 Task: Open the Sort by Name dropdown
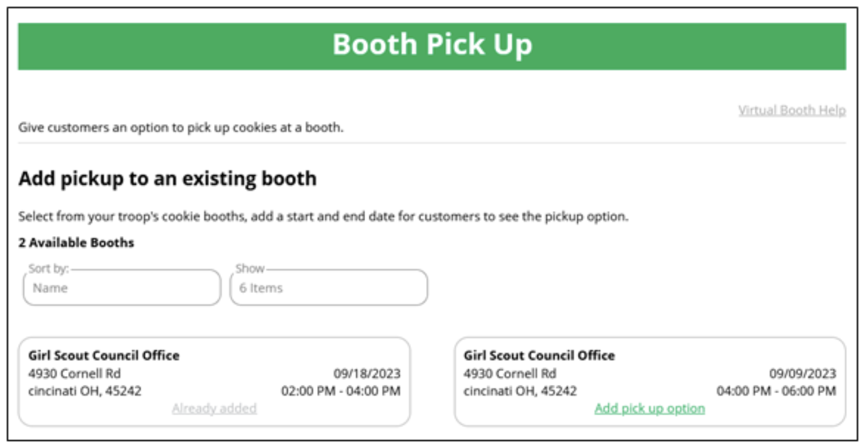(122, 288)
